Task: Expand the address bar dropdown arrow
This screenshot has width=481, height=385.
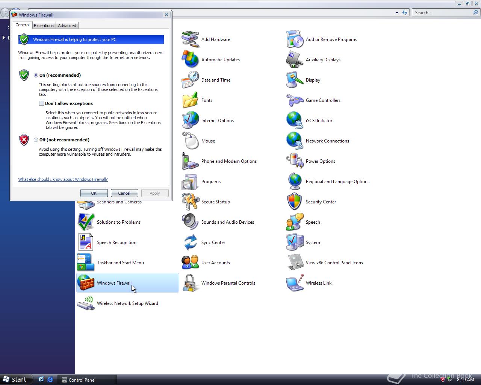Action: (397, 13)
